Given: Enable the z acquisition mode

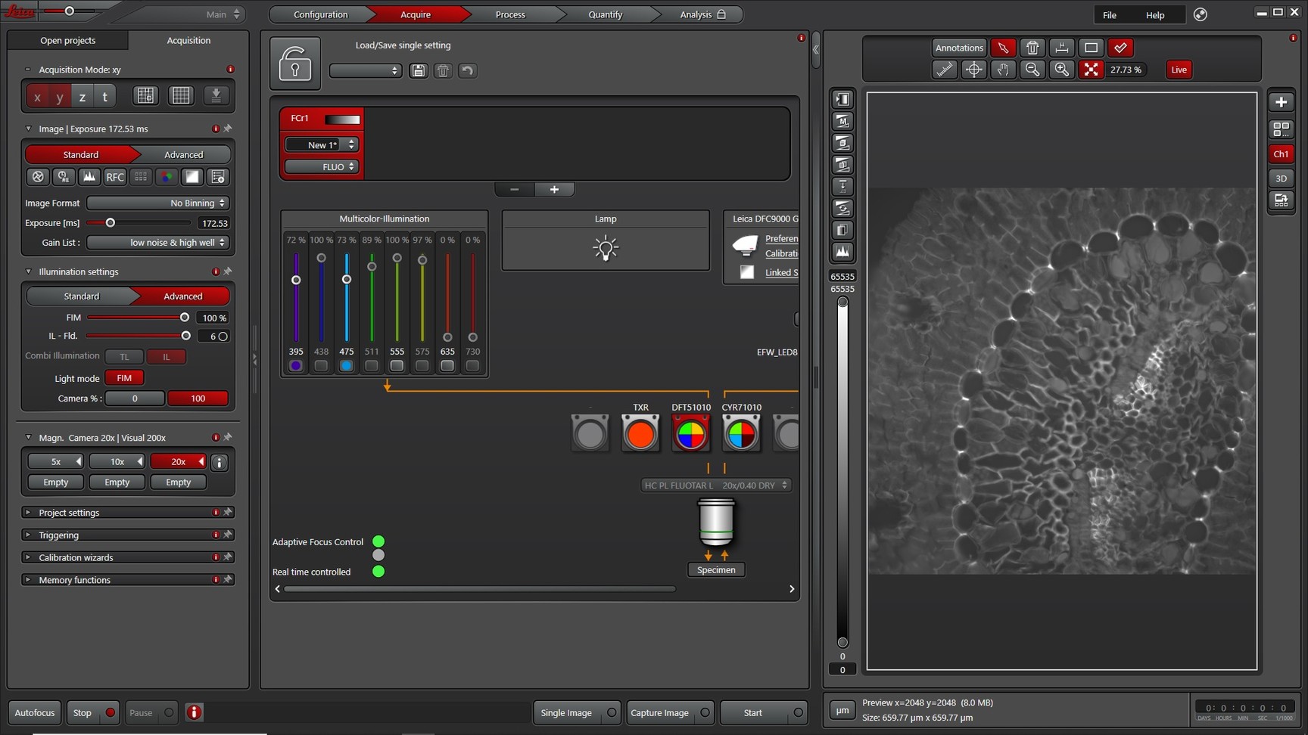Looking at the screenshot, I should pos(82,96).
